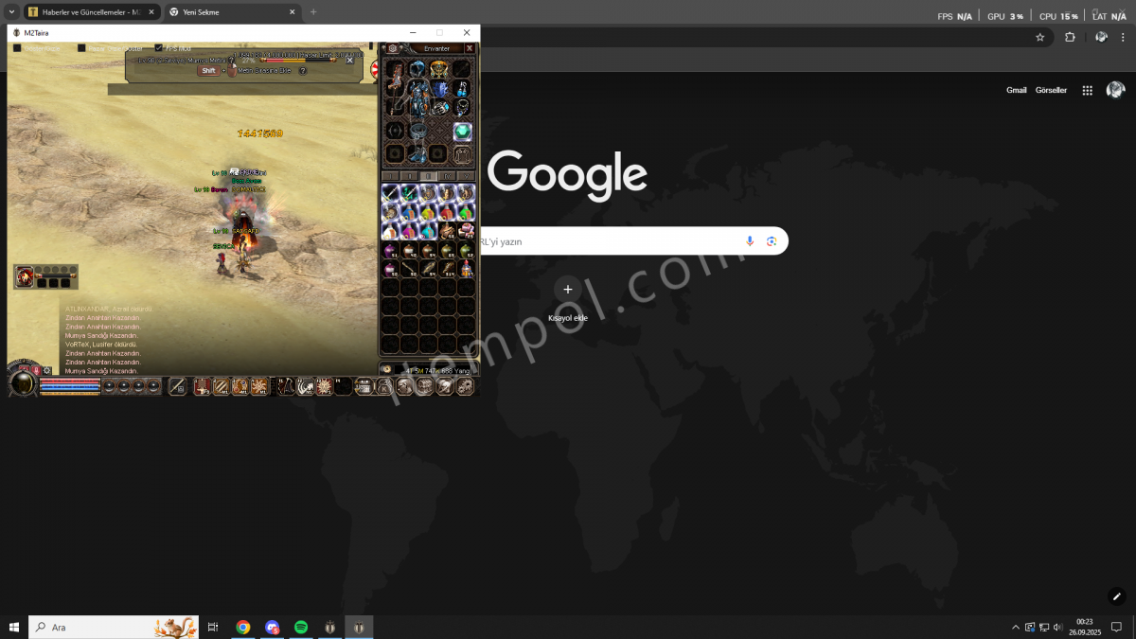
Task: Select the purple potion stacked 51 in inventory
Action: (390, 251)
